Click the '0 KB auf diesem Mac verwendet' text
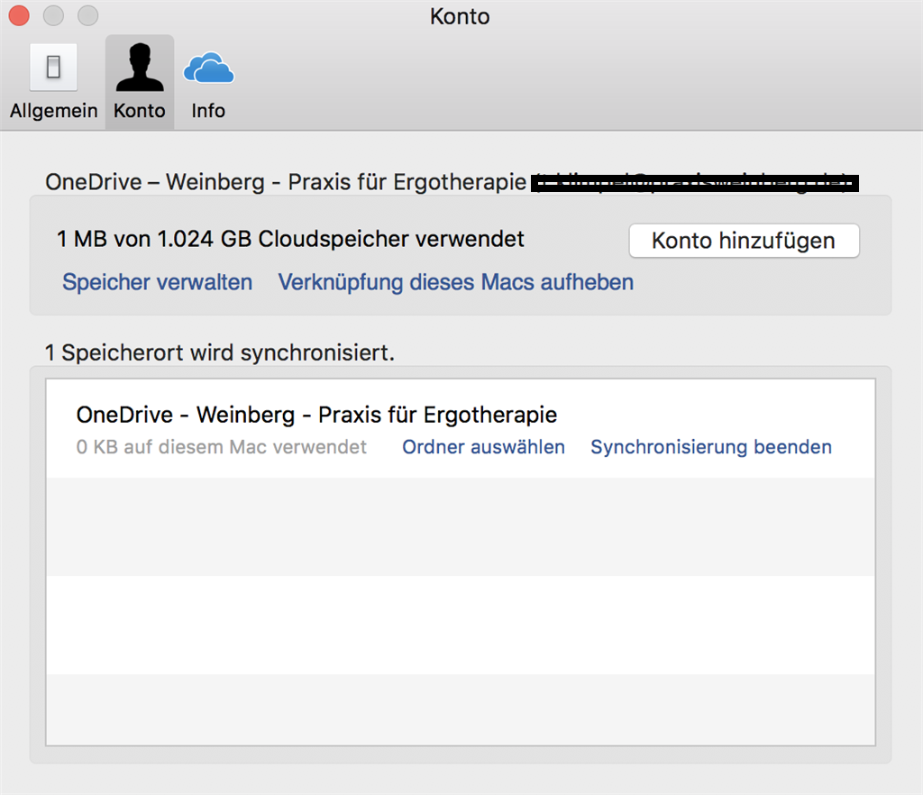 pyautogui.click(x=222, y=447)
